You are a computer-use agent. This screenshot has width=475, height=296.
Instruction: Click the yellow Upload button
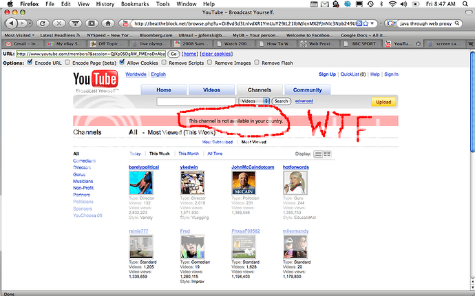[383, 102]
